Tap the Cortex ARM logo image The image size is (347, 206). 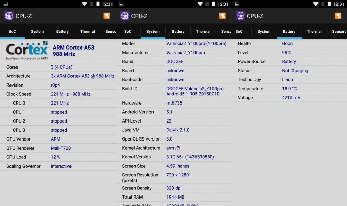pyautogui.click(x=27, y=51)
